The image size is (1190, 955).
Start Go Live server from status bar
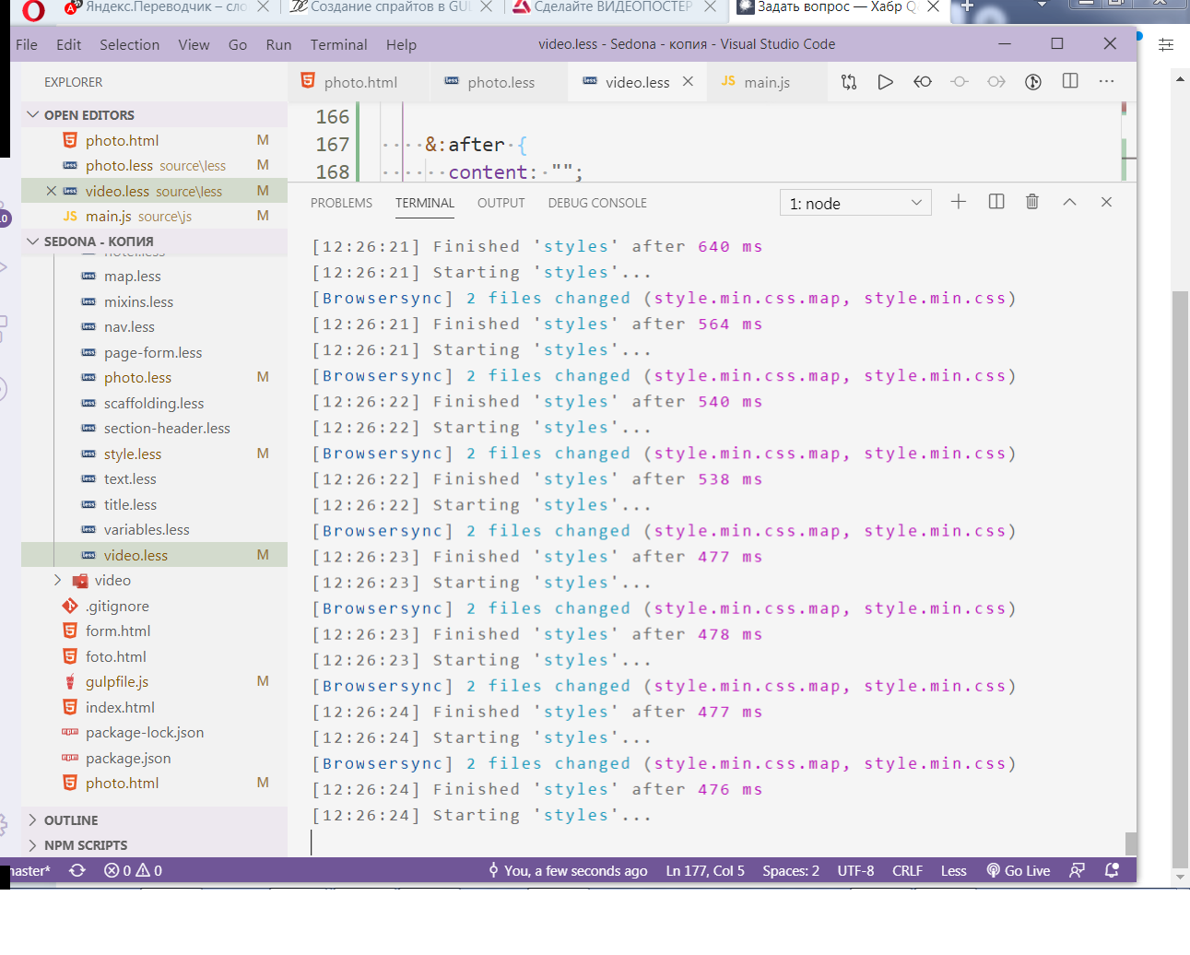[1018, 870]
